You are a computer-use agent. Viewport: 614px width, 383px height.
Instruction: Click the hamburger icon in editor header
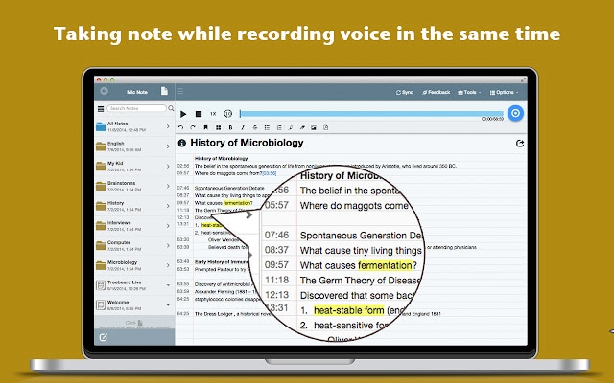(x=180, y=92)
